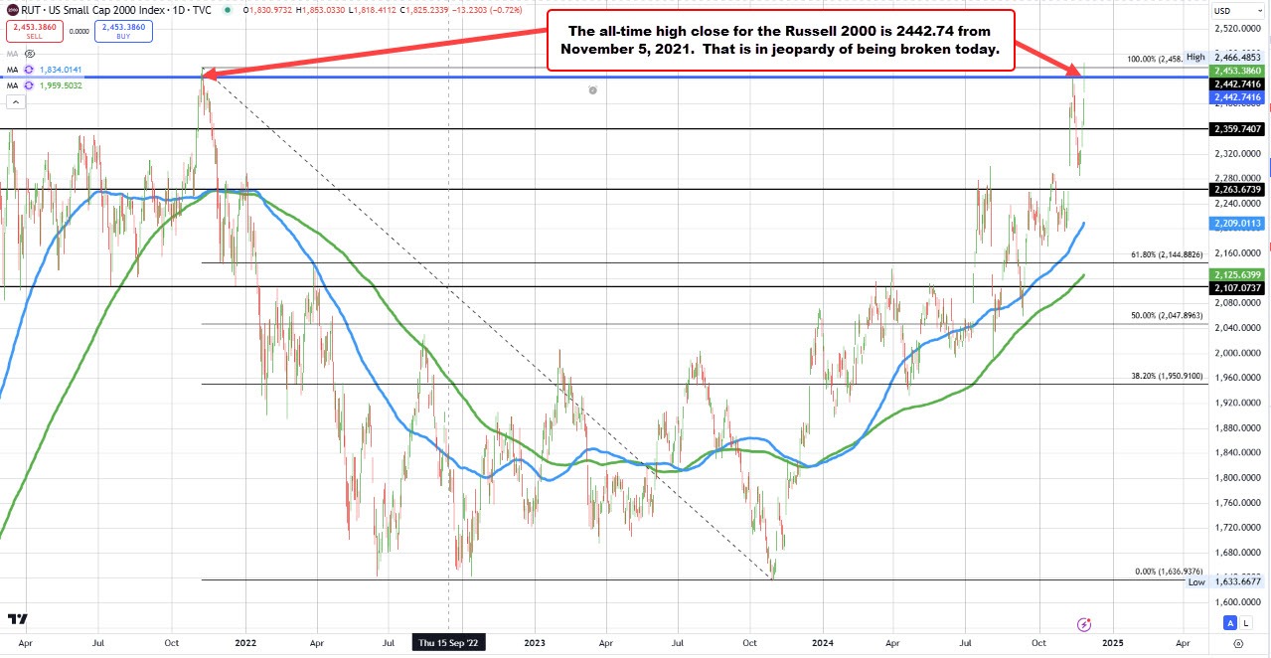Toggle auto scale with the A button
The image size is (1271, 658).
coord(1230,623)
